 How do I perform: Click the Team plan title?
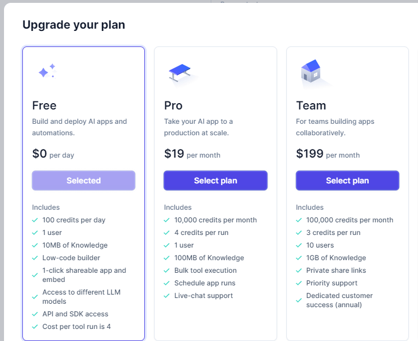[311, 105]
